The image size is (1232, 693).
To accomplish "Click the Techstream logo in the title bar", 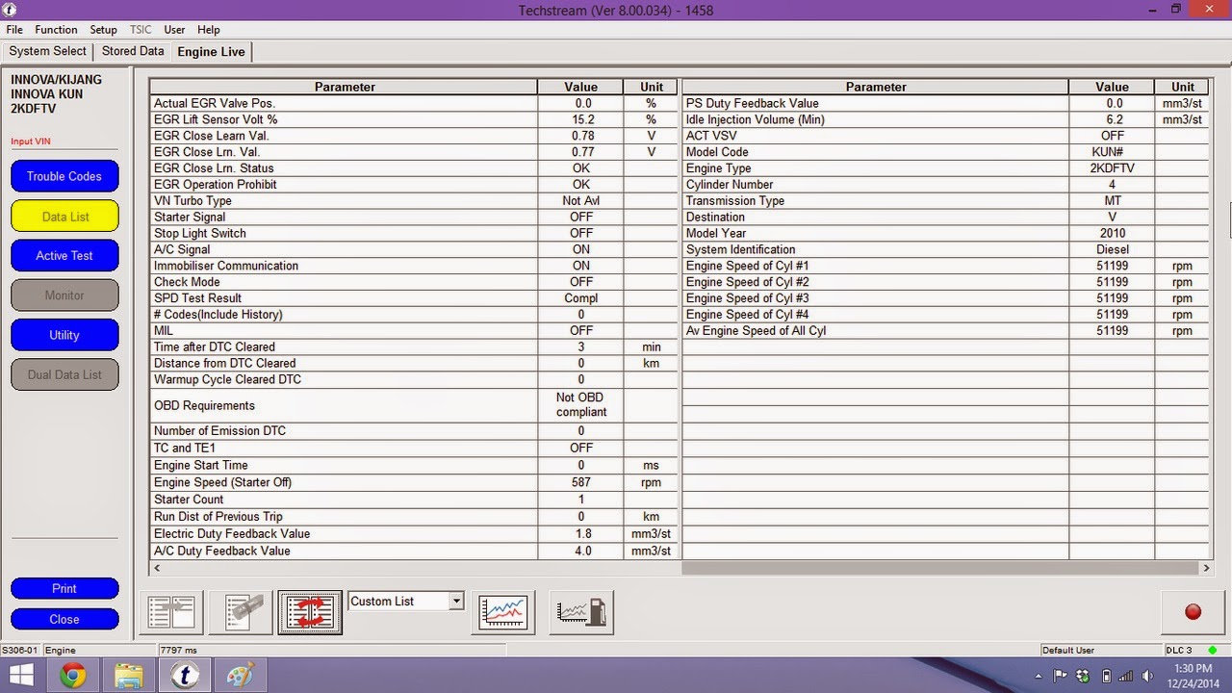I will 10,10.
